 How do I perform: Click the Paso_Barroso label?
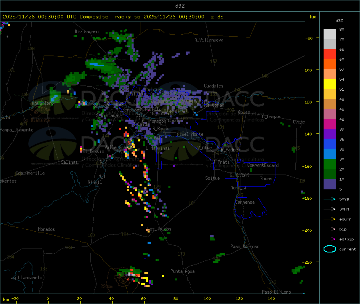click(x=245, y=246)
